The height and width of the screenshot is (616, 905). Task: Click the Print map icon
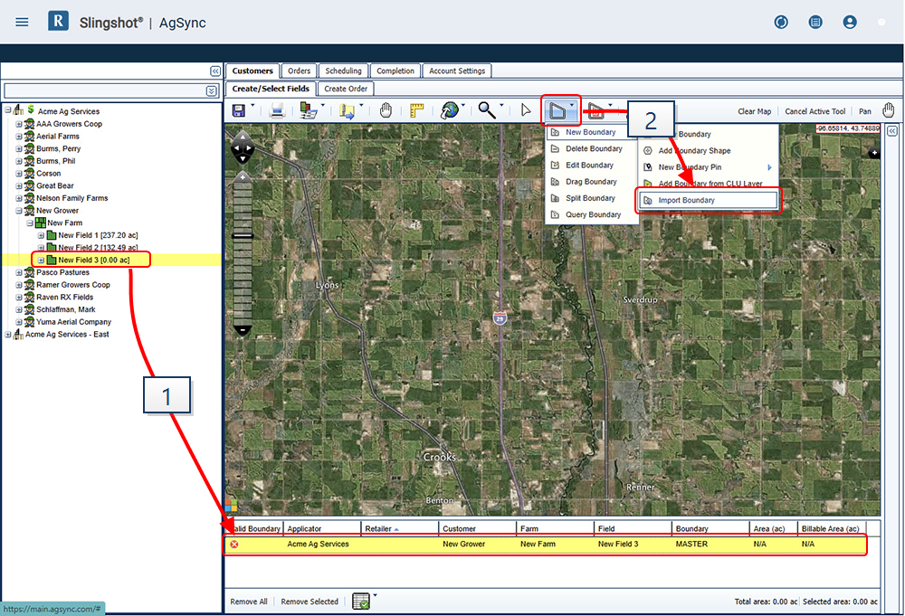(277, 110)
